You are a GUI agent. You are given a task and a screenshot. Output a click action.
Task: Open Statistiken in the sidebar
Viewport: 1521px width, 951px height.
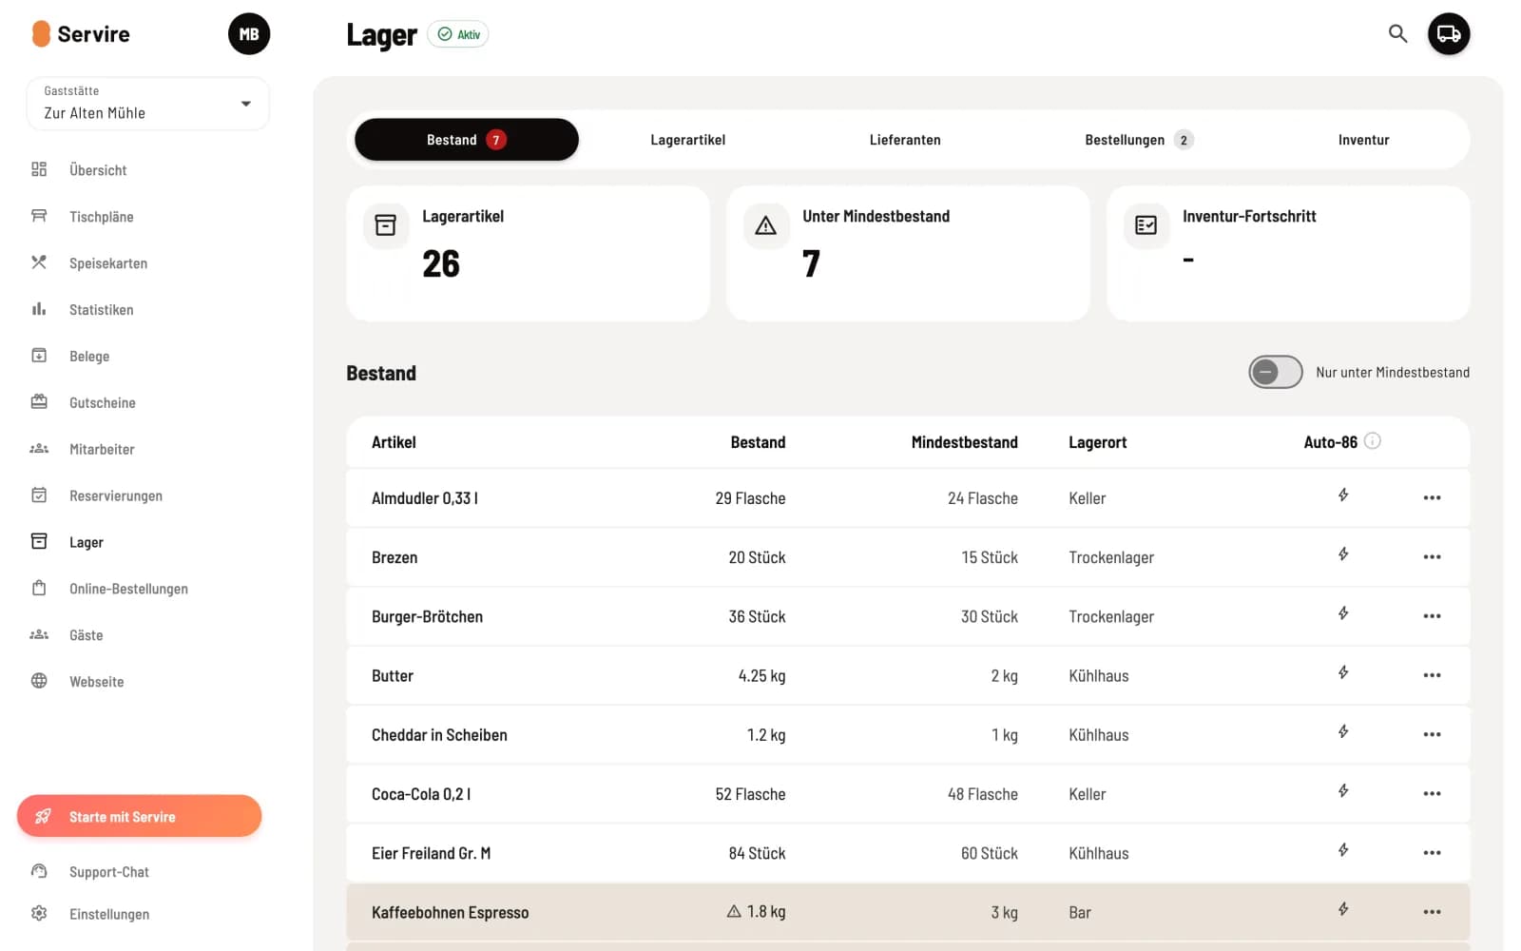click(x=101, y=310)
